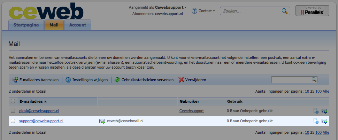The width and height of the screenshot is (338, 140).
Task: Select the checkbox for support@cewebsupport.nl
Action: pos(13,121)
